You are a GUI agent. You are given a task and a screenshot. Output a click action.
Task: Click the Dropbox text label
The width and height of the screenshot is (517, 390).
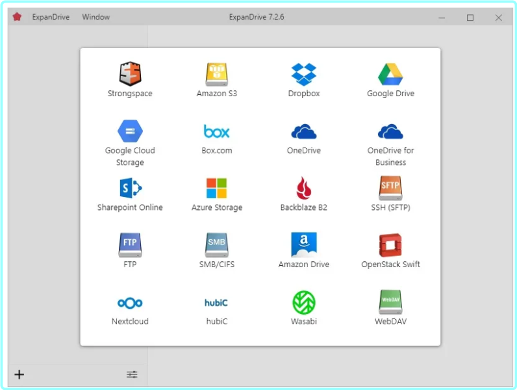click(x=304, y=94)
